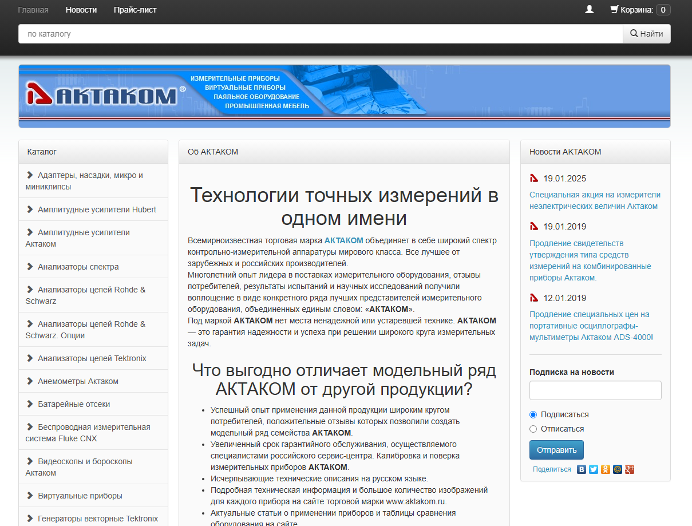Open the user account icon
The height and width of the screenshot is (526, 692).
590,10
